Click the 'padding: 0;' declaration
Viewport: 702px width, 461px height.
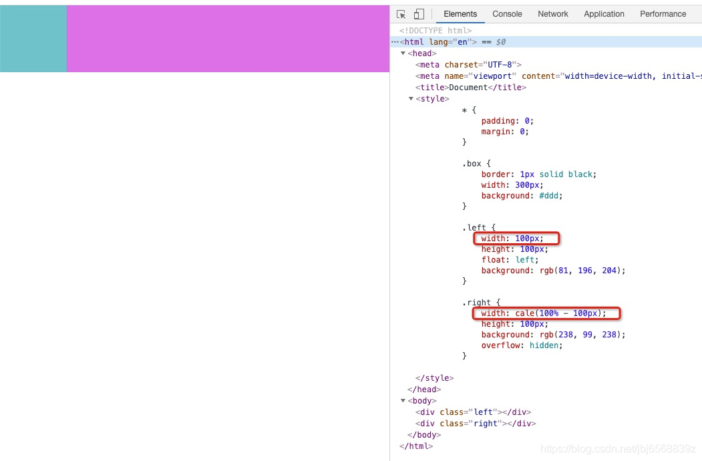(508, 121)
